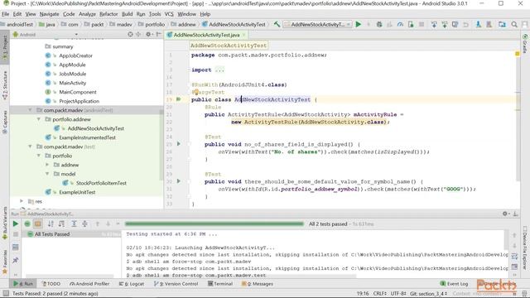Viewport: 530px width, 298px height.
Task: Click the Scroll from Source target icon in Project panel
Action: point(130,35)
